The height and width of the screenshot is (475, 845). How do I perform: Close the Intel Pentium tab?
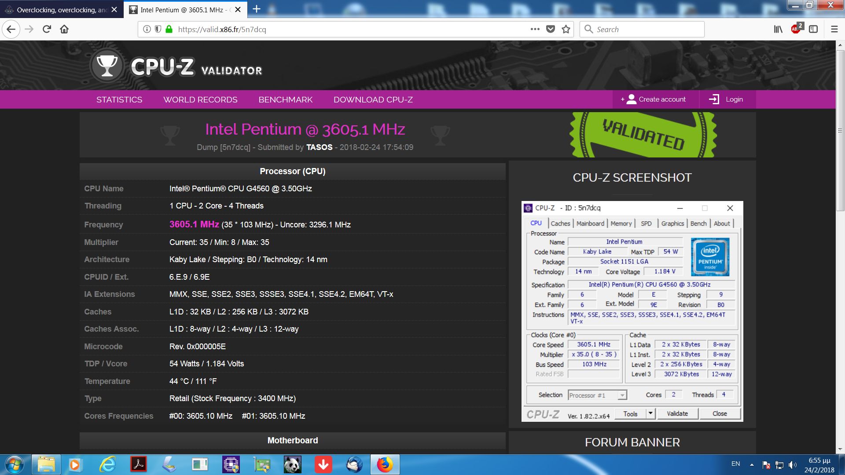click(238, 10)
